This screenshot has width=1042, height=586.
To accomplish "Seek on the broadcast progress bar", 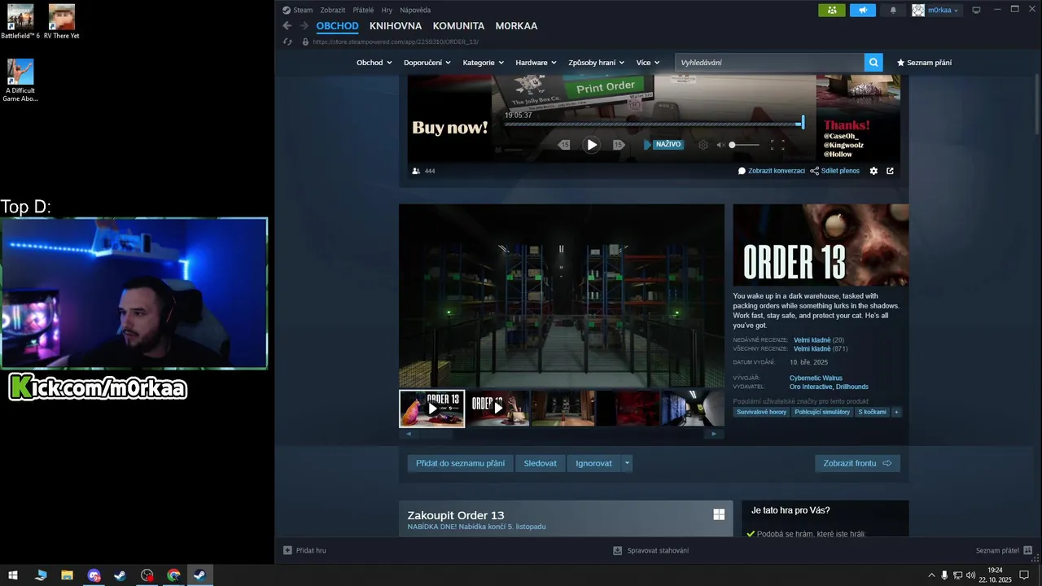I will (x=654, y=124).
